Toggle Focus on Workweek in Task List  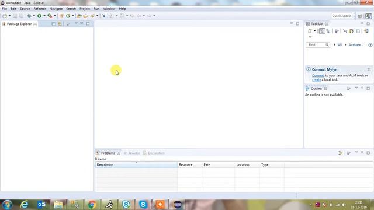[x=337, y=31]
